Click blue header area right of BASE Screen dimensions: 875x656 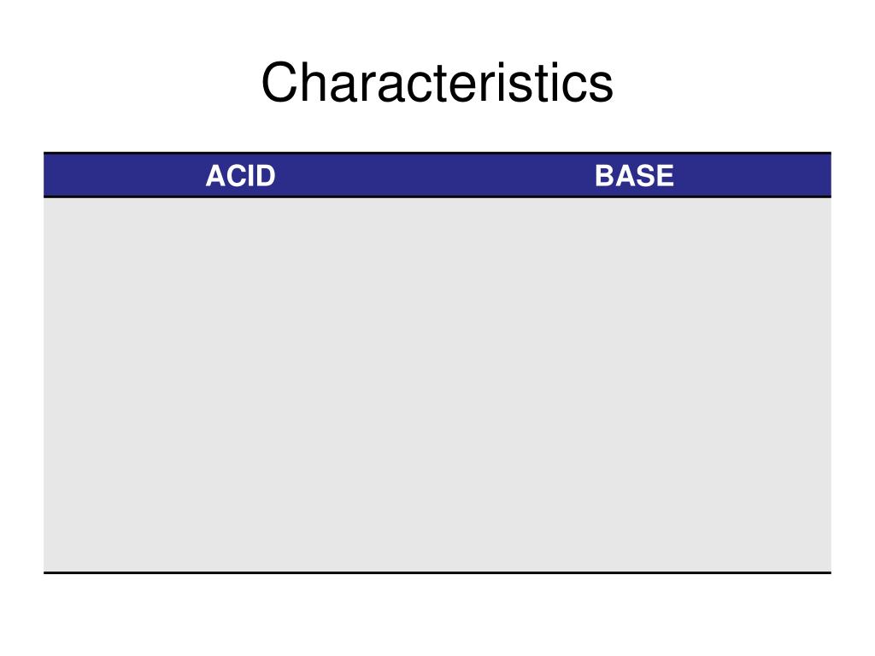pyautogui.click(x=753, y=176)
